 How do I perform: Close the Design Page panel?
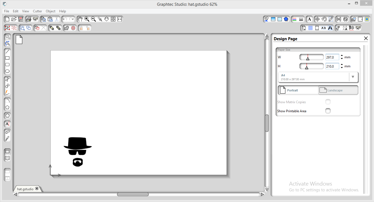[366, 38]
